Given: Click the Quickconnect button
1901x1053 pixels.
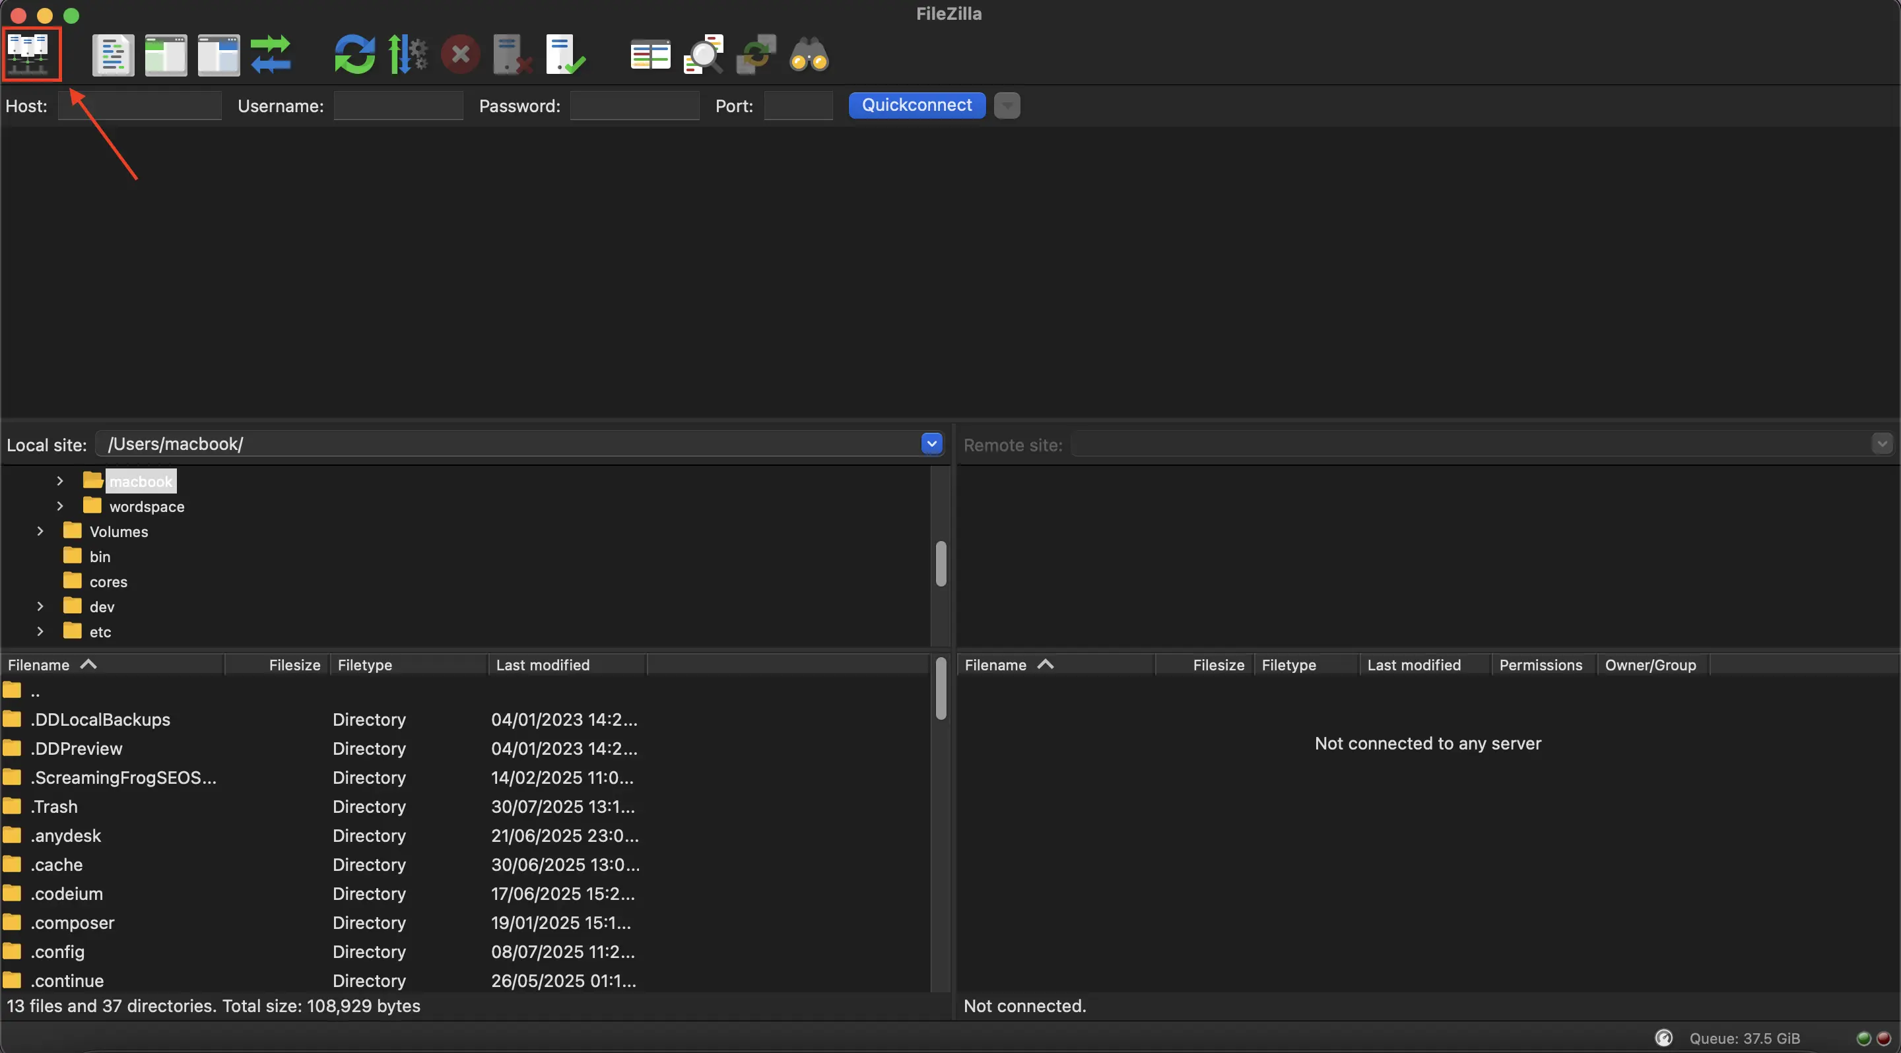Looking at the screenshot, I should point(917,106).
